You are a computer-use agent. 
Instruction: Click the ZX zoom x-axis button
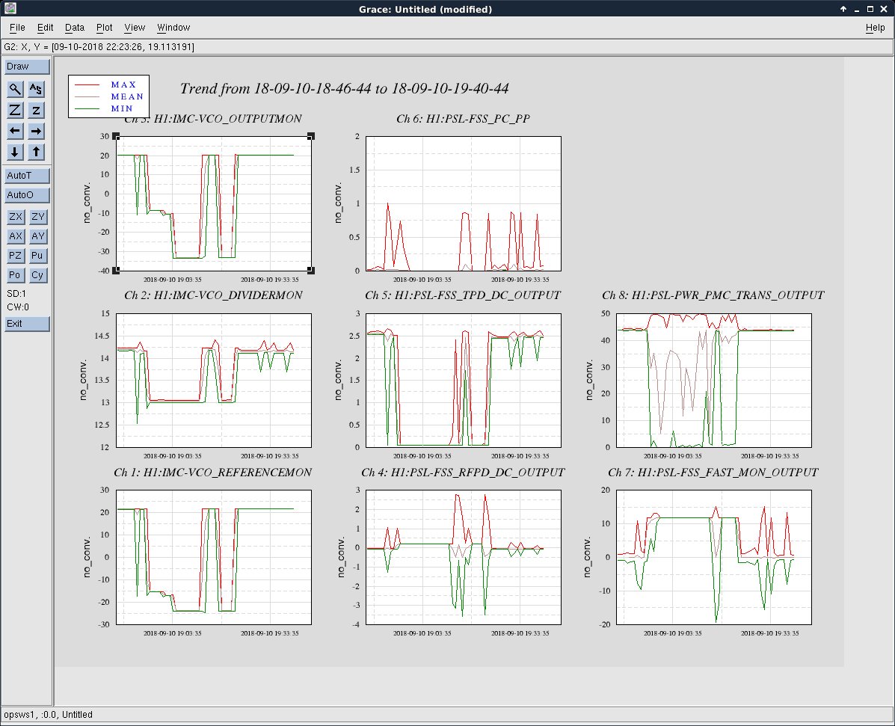(16, 216)
